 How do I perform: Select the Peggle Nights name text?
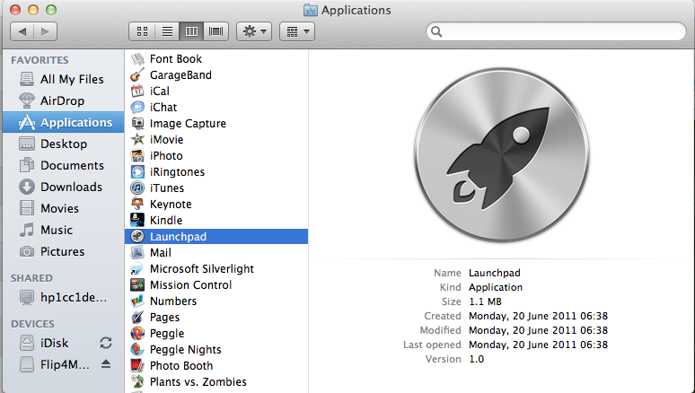point(185,350)
